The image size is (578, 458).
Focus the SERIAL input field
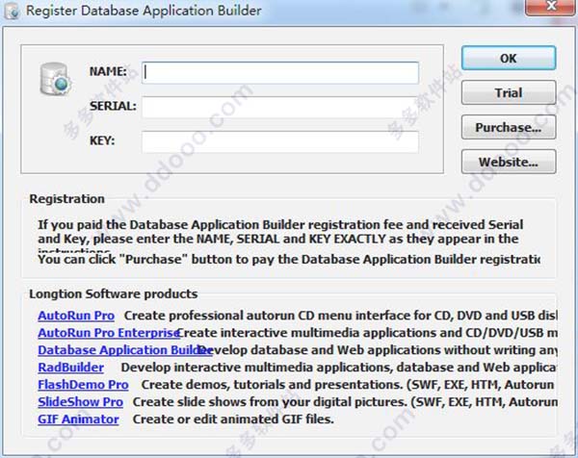point(280,107)
